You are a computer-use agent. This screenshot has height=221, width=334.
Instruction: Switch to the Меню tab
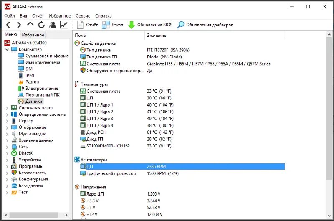(11, 34)
